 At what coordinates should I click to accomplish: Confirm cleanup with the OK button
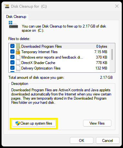tap(81, 141)
